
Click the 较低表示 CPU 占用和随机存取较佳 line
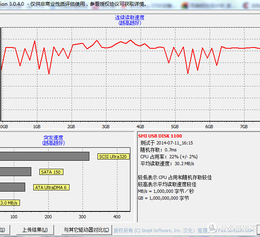tap(175, 177)
